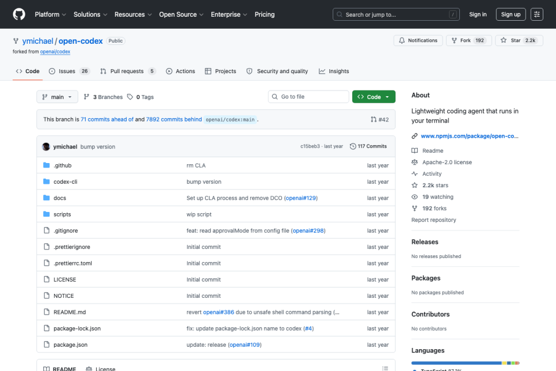Go to the Insights tab
This screenshot has height=371, width=556.
(x=334, y=71)
